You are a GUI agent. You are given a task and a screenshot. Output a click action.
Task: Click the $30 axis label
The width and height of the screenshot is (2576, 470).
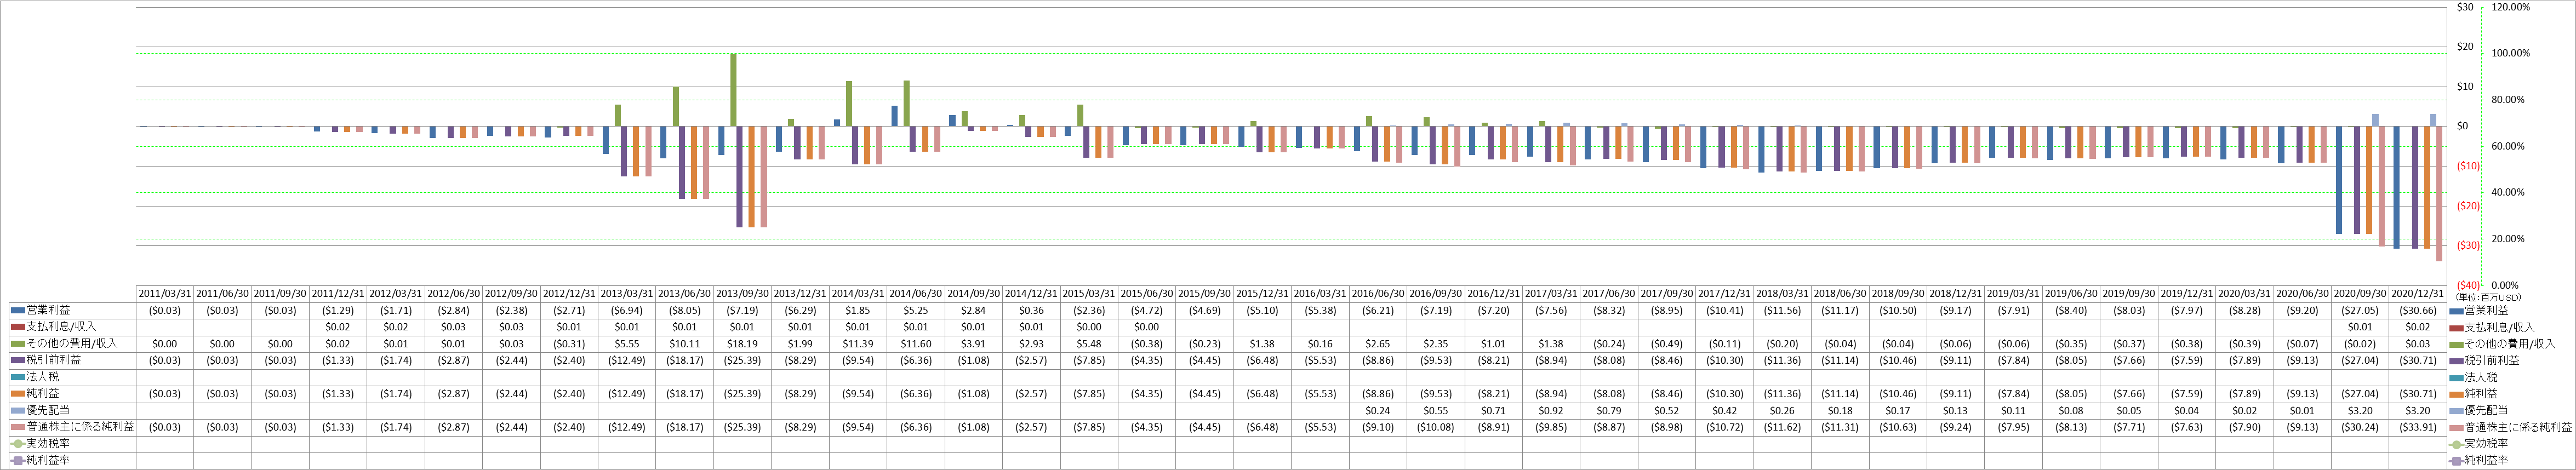pyautogui.click(x=2465, y=7)
